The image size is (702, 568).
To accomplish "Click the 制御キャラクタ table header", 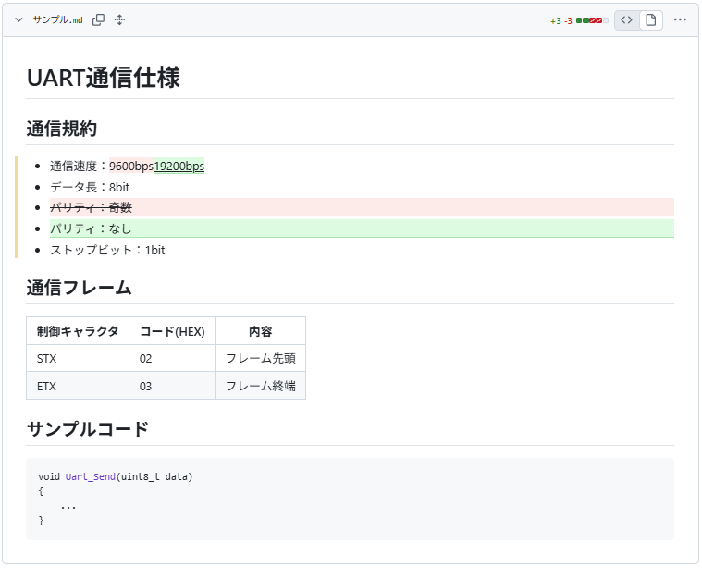I will tap(78, 331).
